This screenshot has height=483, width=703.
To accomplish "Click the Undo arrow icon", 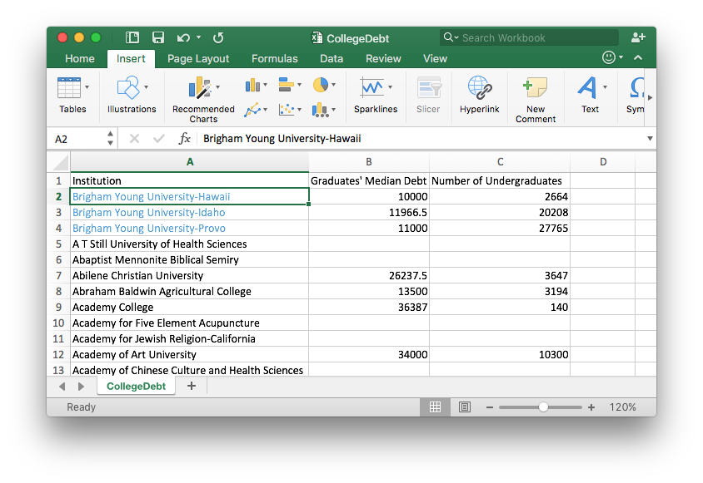I will point(183,38).
